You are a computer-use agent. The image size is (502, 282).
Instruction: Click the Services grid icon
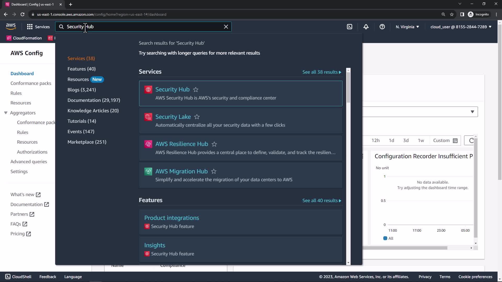[x=30, y=27]
